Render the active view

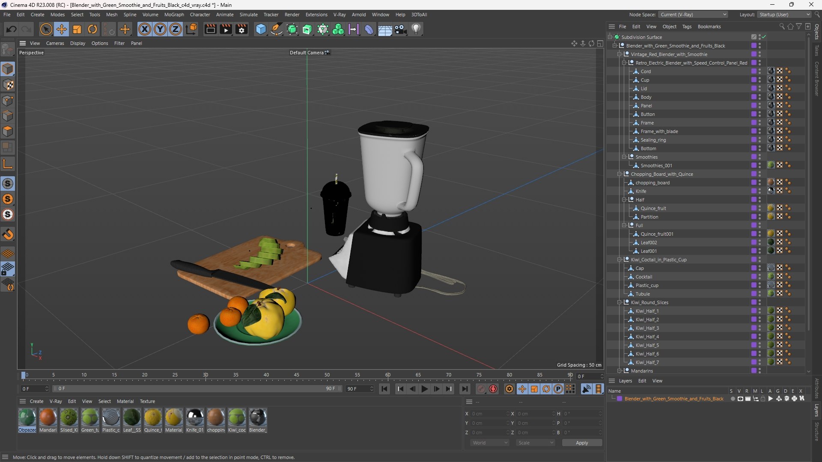pyautogui.click(x=210, y=29)
